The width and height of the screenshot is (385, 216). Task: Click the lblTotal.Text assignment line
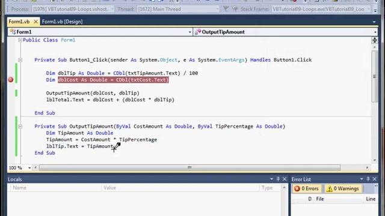[x=110, y=100]
